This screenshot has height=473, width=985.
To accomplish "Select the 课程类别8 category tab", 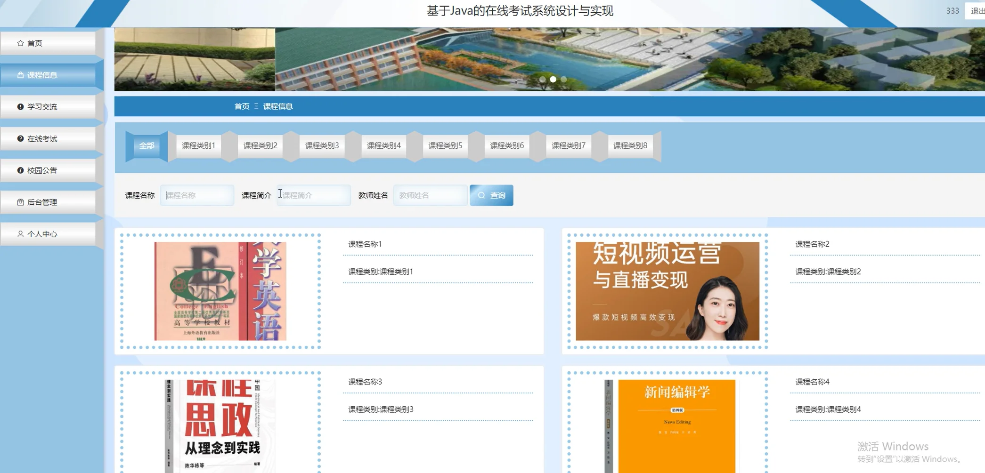I will point(630,145).
